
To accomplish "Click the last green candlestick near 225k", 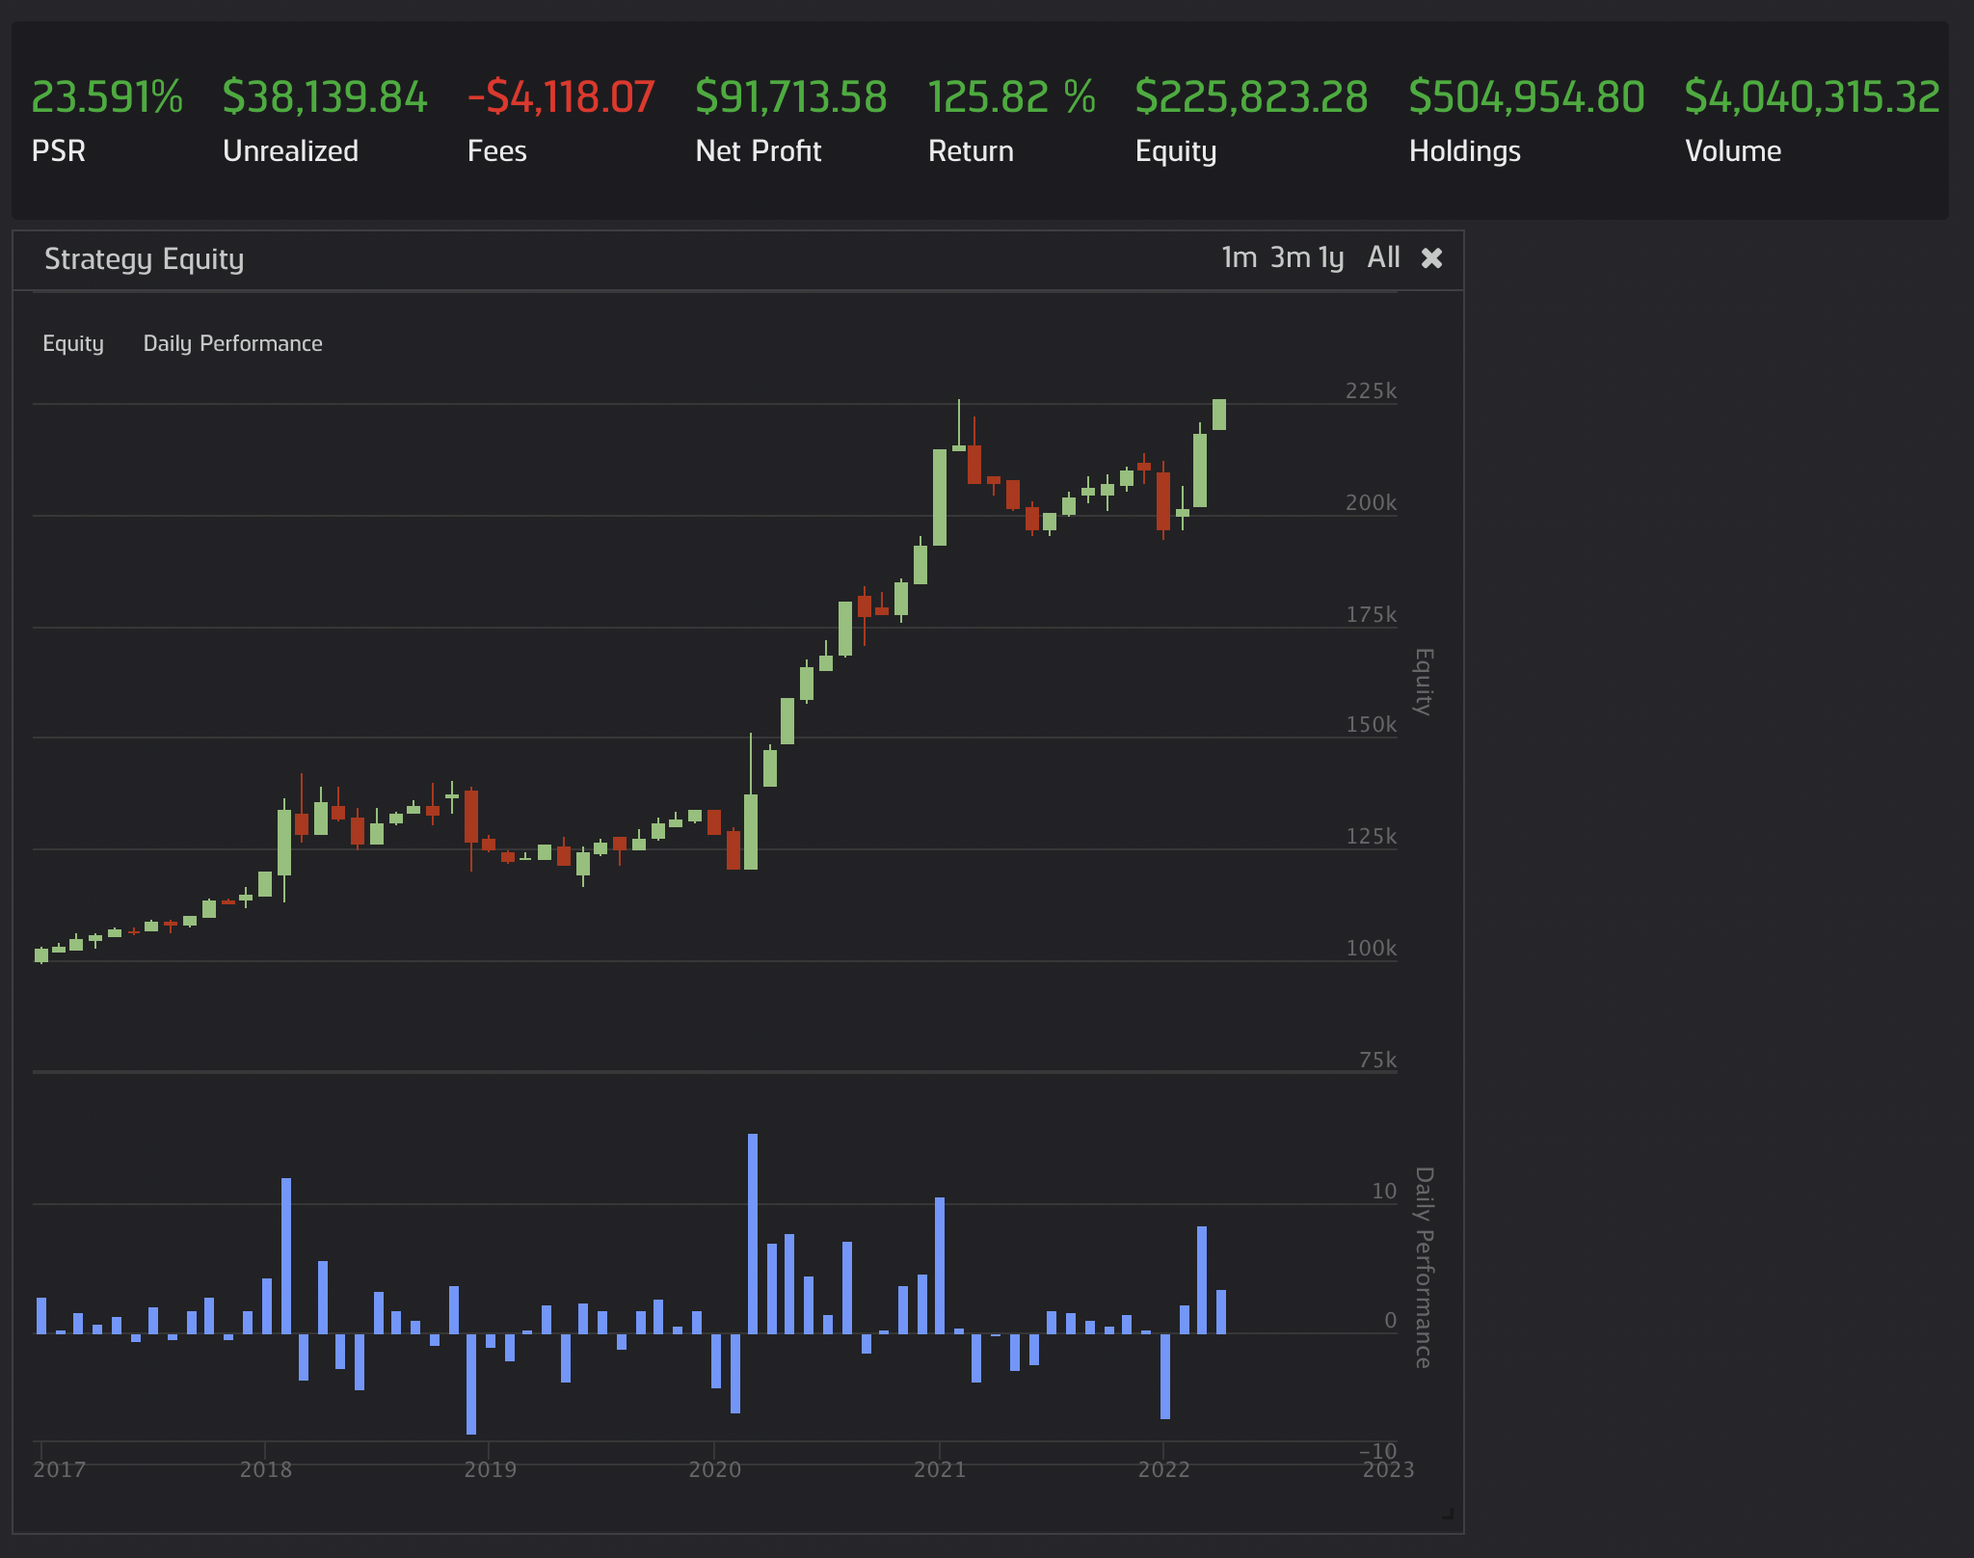I will click(x=1219, y=415).
